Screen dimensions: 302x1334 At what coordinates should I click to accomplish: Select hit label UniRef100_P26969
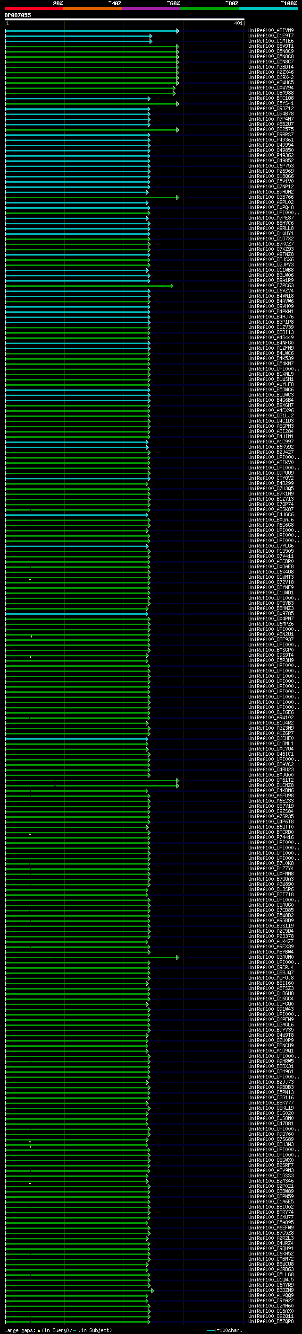[x=271, y=171]
